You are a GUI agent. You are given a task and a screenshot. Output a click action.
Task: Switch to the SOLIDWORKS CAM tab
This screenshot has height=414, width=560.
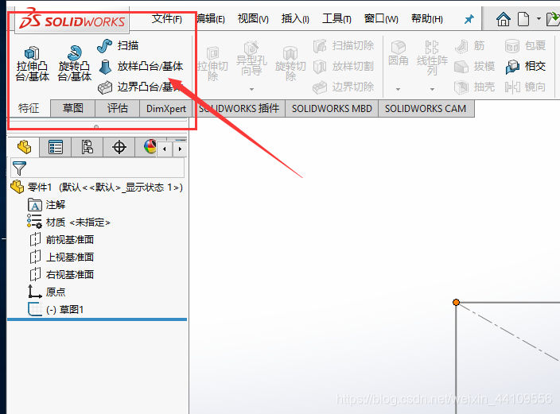pyautogui.click(x=426, y=108)
